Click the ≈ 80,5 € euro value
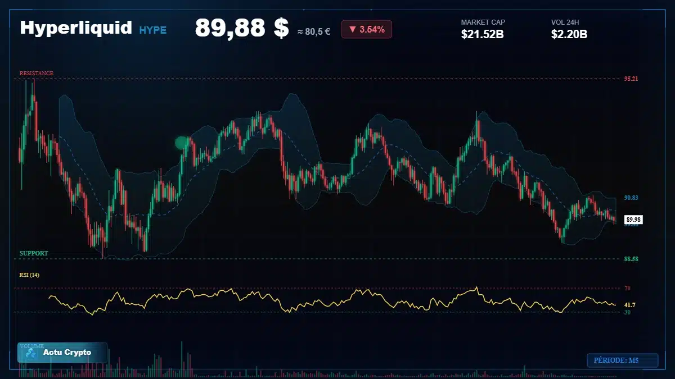This screenshot has height=379, width=675. tap(313, 31)
